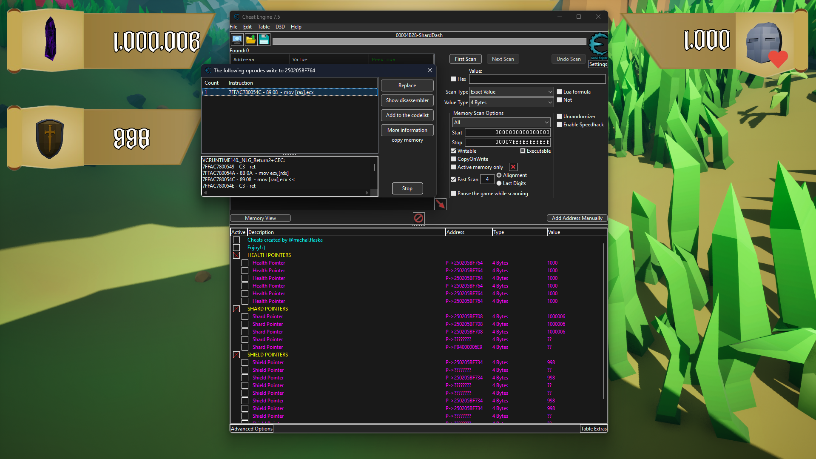Click the First Scan button
Screen dimensions: 816x459
466,59
